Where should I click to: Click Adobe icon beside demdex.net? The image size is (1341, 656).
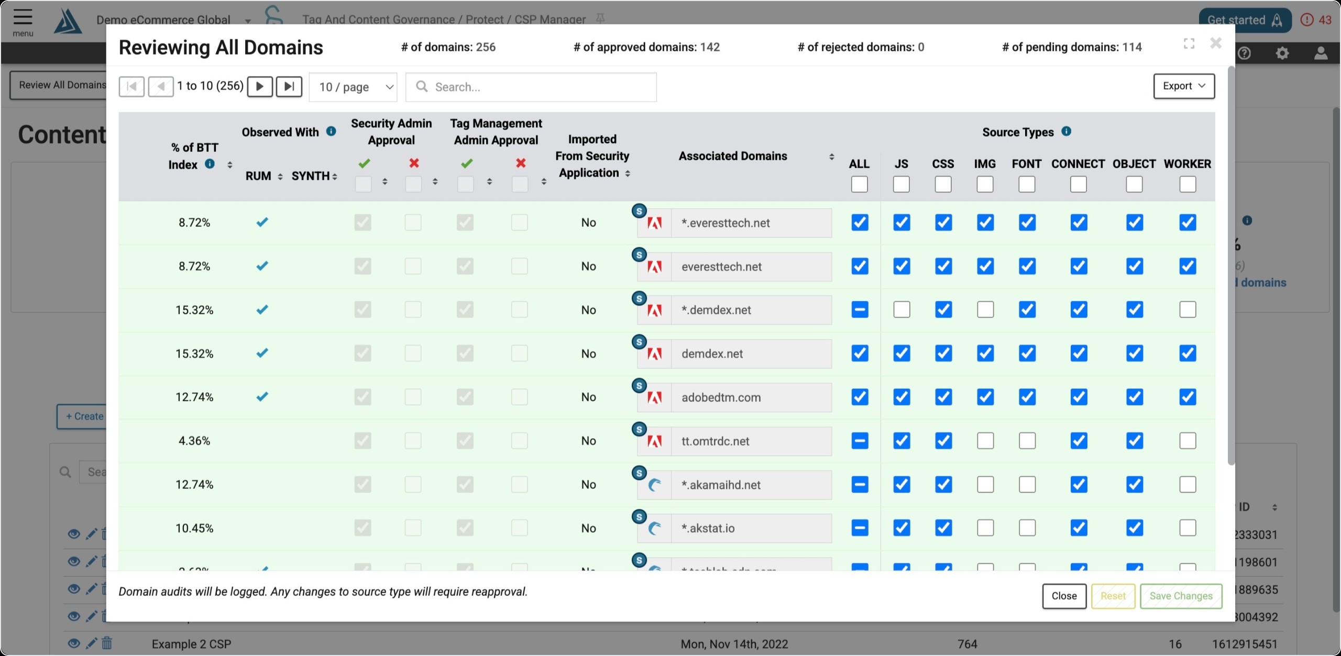tap(654, 354)
